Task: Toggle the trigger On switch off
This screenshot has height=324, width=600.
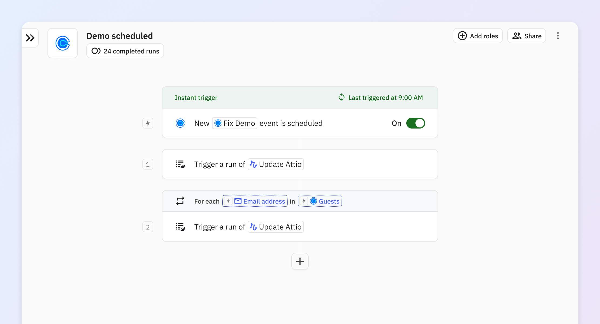Action: tap(415, 123)
